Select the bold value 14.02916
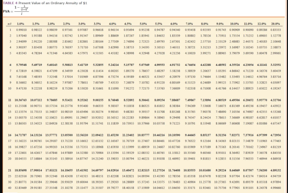Viewport: 288px width, 193px height. pyautogui.click(x=113, y=170)
